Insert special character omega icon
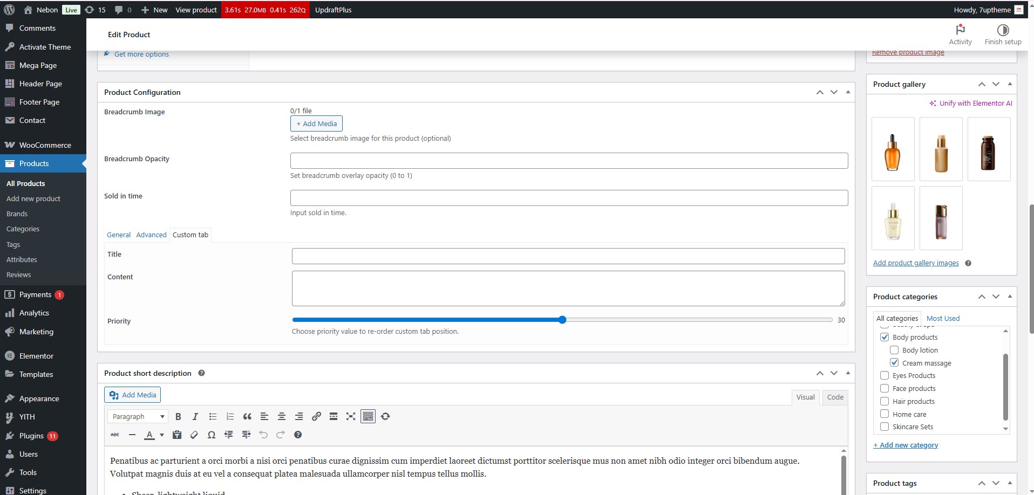The height and width of the screenshot is (495, 1034). [212, 435]
